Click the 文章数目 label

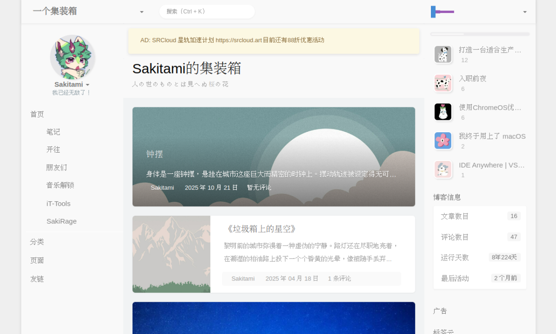[x=455, y=216]
